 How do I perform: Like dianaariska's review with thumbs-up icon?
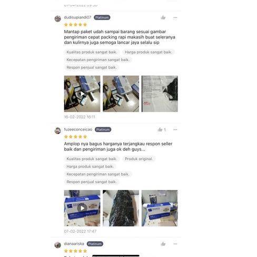(x=163, y=244)
